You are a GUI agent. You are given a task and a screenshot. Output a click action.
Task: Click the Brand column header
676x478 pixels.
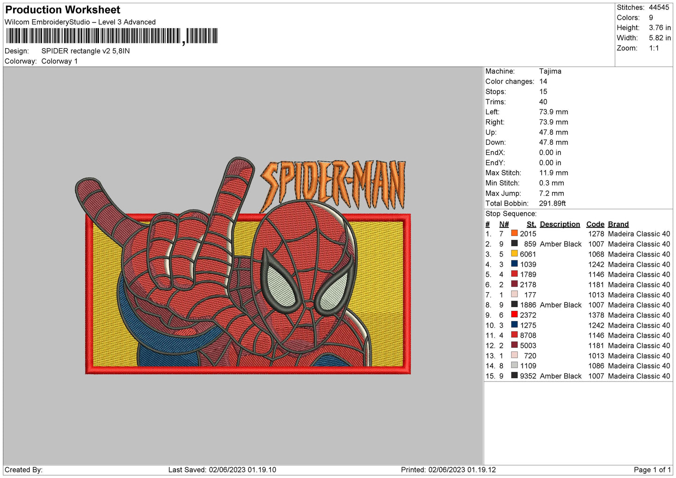pos(618,224)
